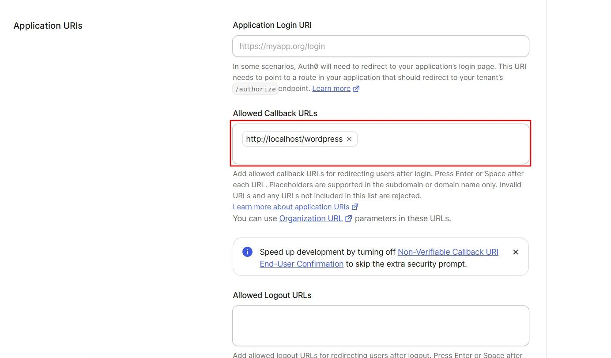Screen dimensions: 611x358
Task: Click the Application URIs section heading
Action: coord(48,26)
